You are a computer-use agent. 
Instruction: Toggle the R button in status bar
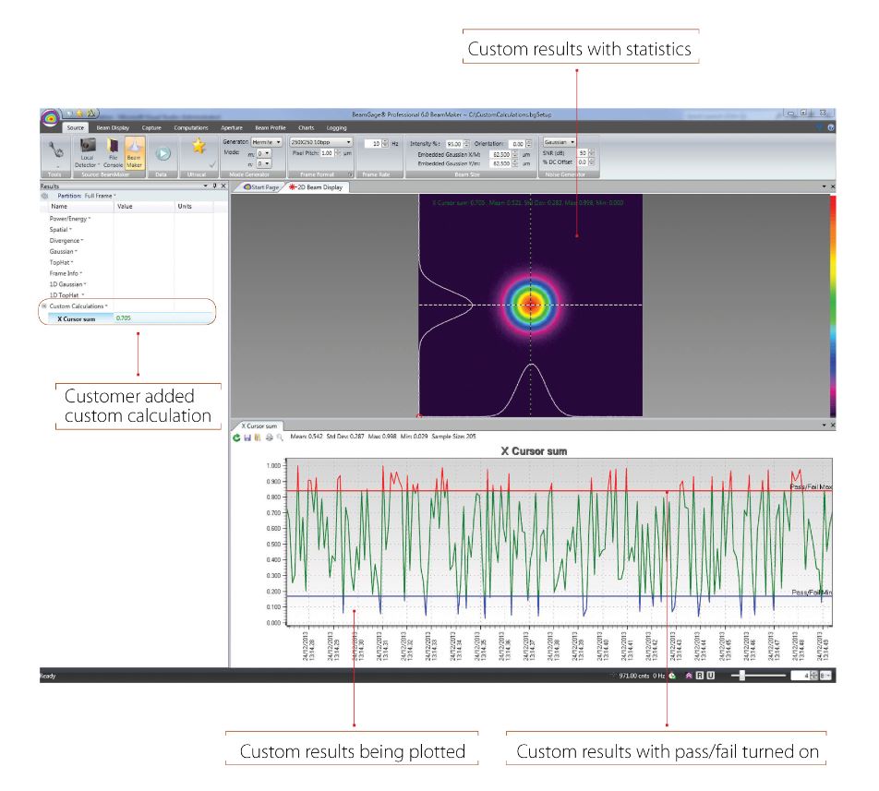coord(699,677)
